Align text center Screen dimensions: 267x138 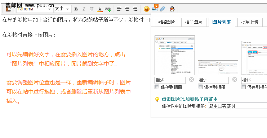pyautogui.click(x=127, y=9)
